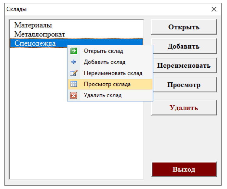Click the pencil Переименовать склад icon
227x189 pixels.
coord(74,73)
